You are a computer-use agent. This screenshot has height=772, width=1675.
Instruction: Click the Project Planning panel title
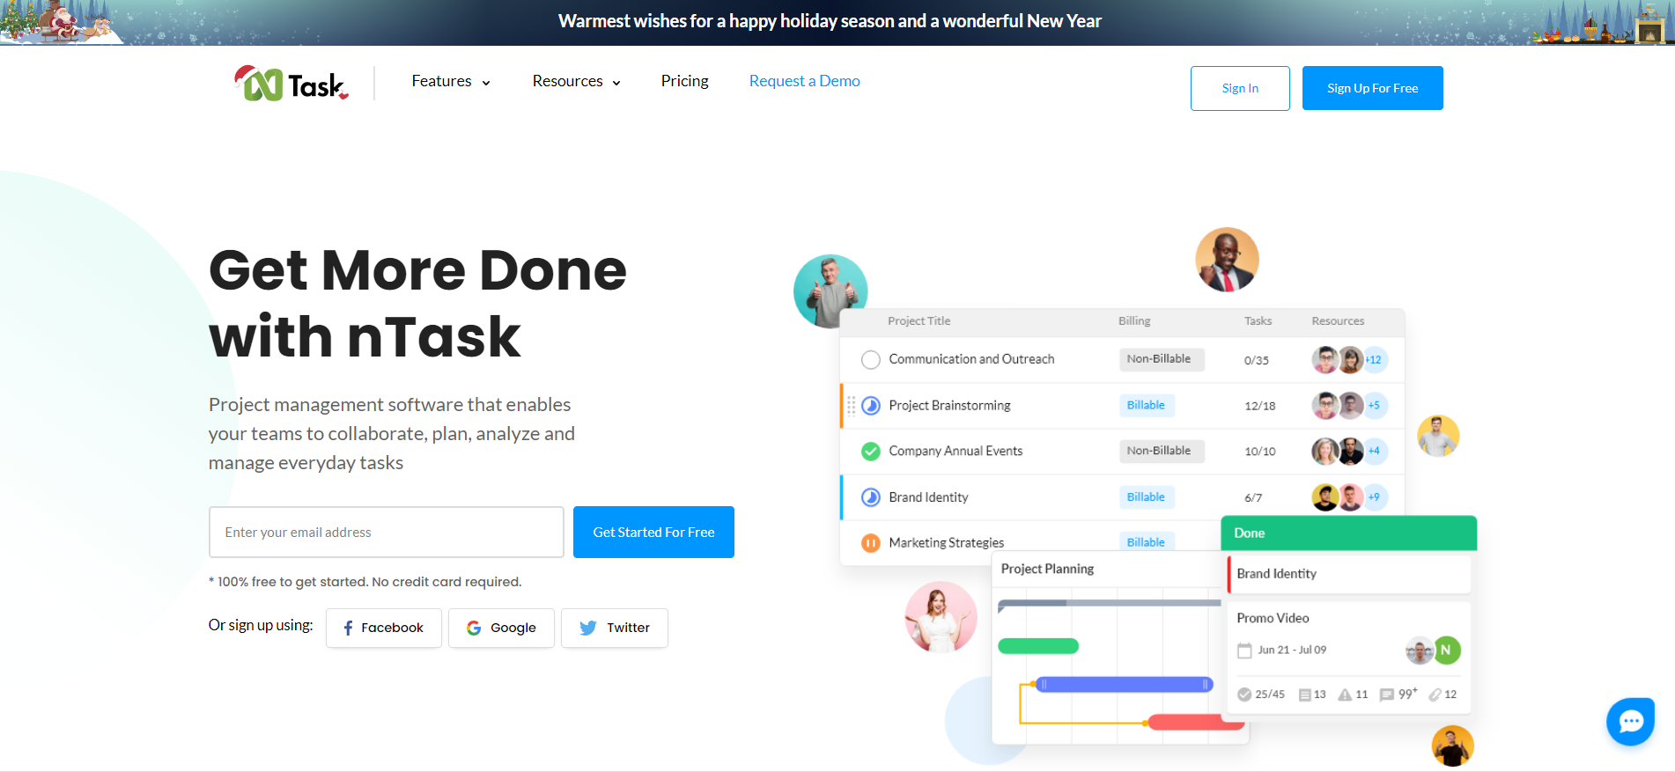coord(1047,570)
